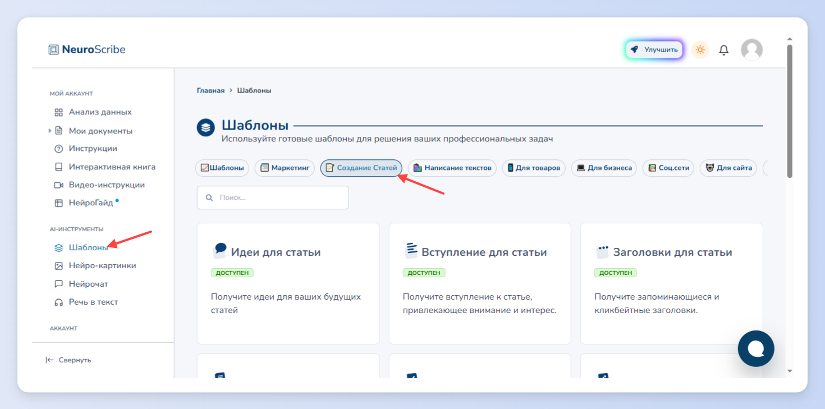Click the rocket Улучшить upgrade button
This screenshot has height=409, width=825.
(654, 50)
